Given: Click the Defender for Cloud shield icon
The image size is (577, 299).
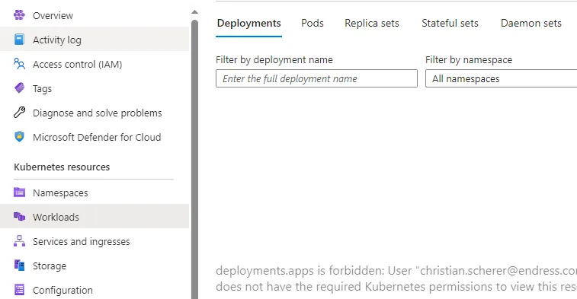Looking at the screenshot, I should pos(19,137).
